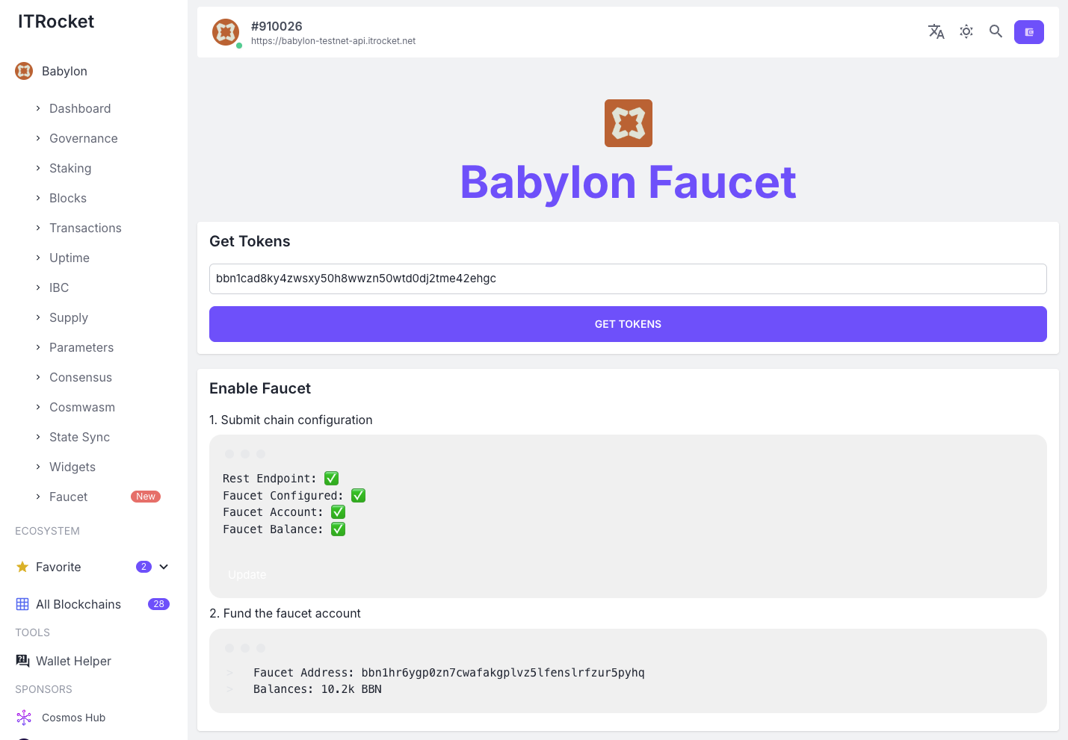Open search with the magnifier icon
1068x740 pixels.
click(996, 31)
